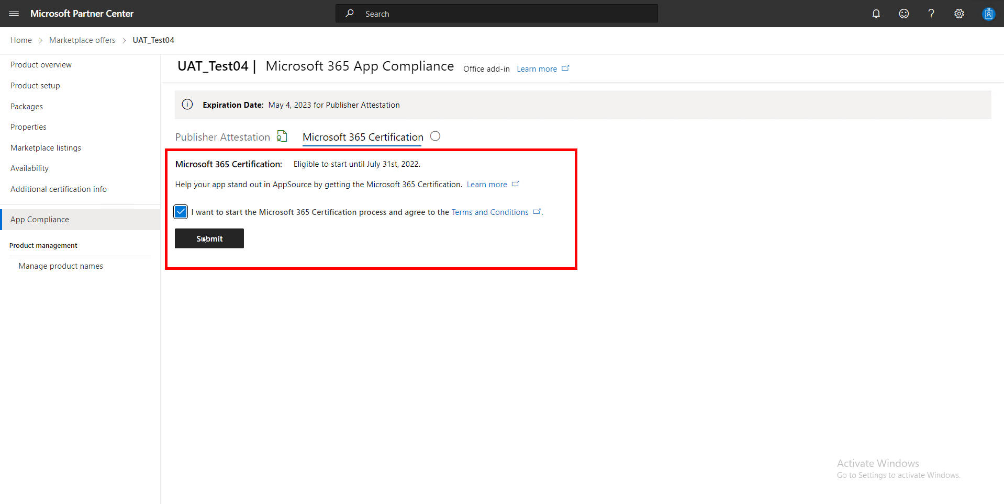The height and width of the screenshot is (504, 1004).
Task: Go to Marketplace offers breadcrumb link
Action: (82, 40)
